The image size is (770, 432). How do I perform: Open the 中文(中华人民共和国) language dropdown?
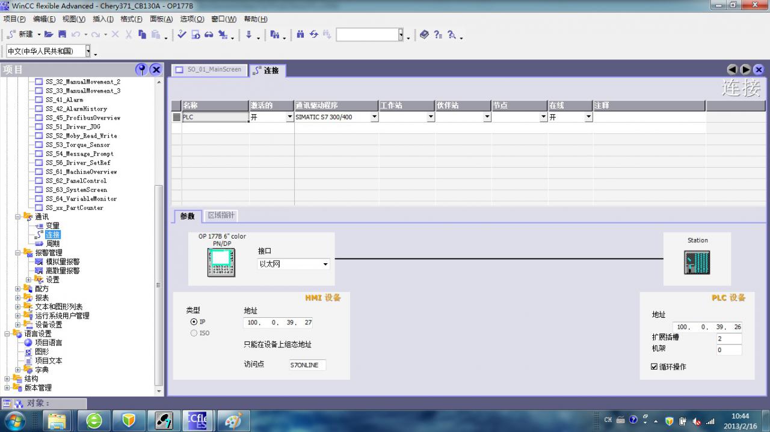click(x=88, y=51)
